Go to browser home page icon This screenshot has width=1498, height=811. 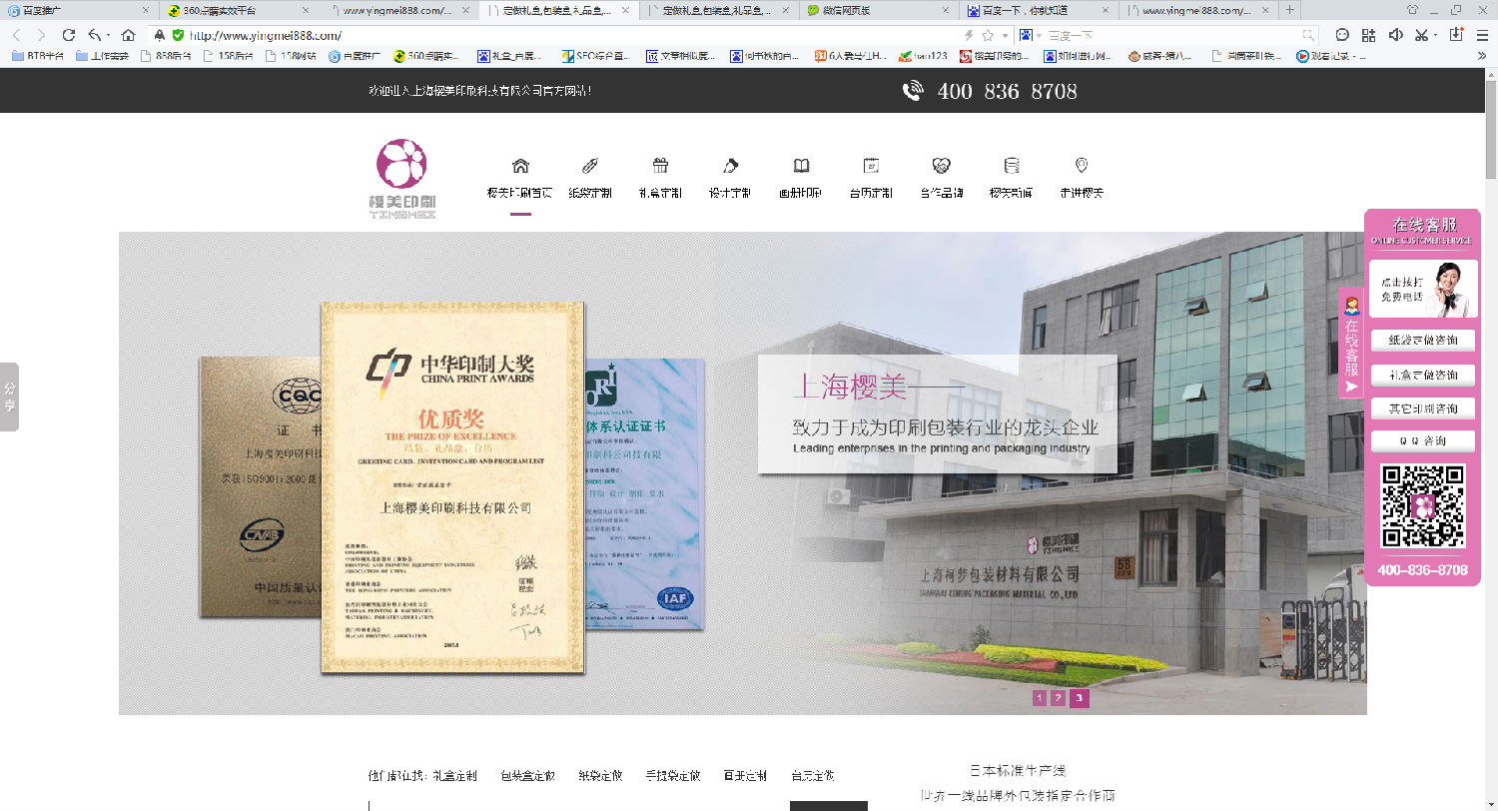click(128, 35)
